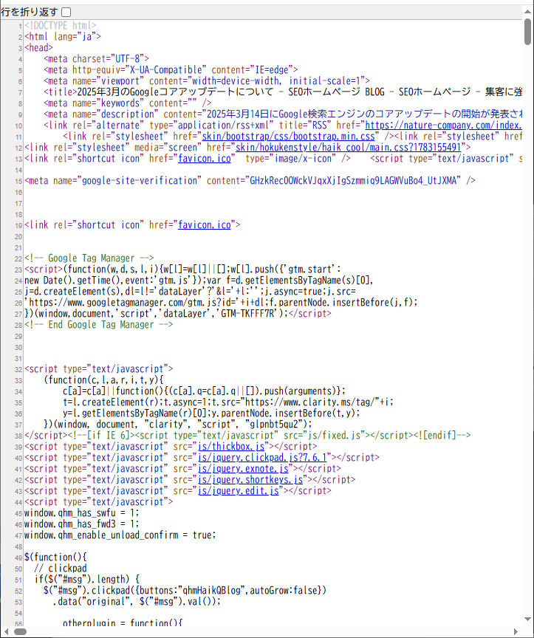Click the js/fixed.js IE conditional comment
Viewport: 534px width, 638px height.
(270, 435)
